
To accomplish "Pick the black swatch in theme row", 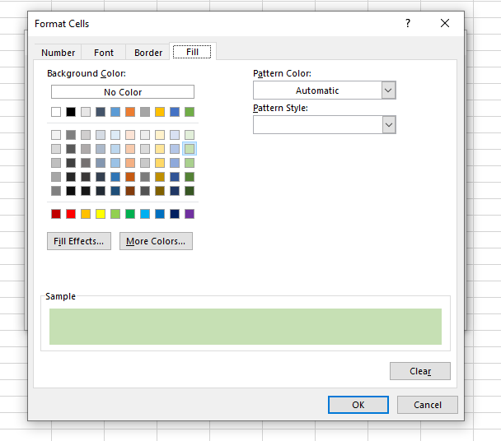I will [71, 112].
